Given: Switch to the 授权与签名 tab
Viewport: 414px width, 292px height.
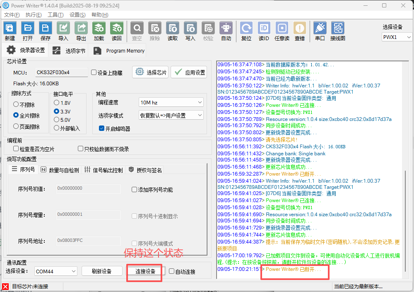Looking at the screenshot, I should tap(145, 170).
